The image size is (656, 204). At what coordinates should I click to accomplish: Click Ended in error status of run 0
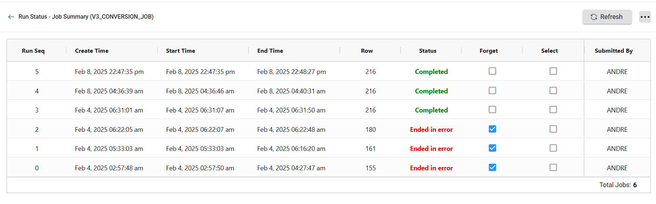coord(431,168)
